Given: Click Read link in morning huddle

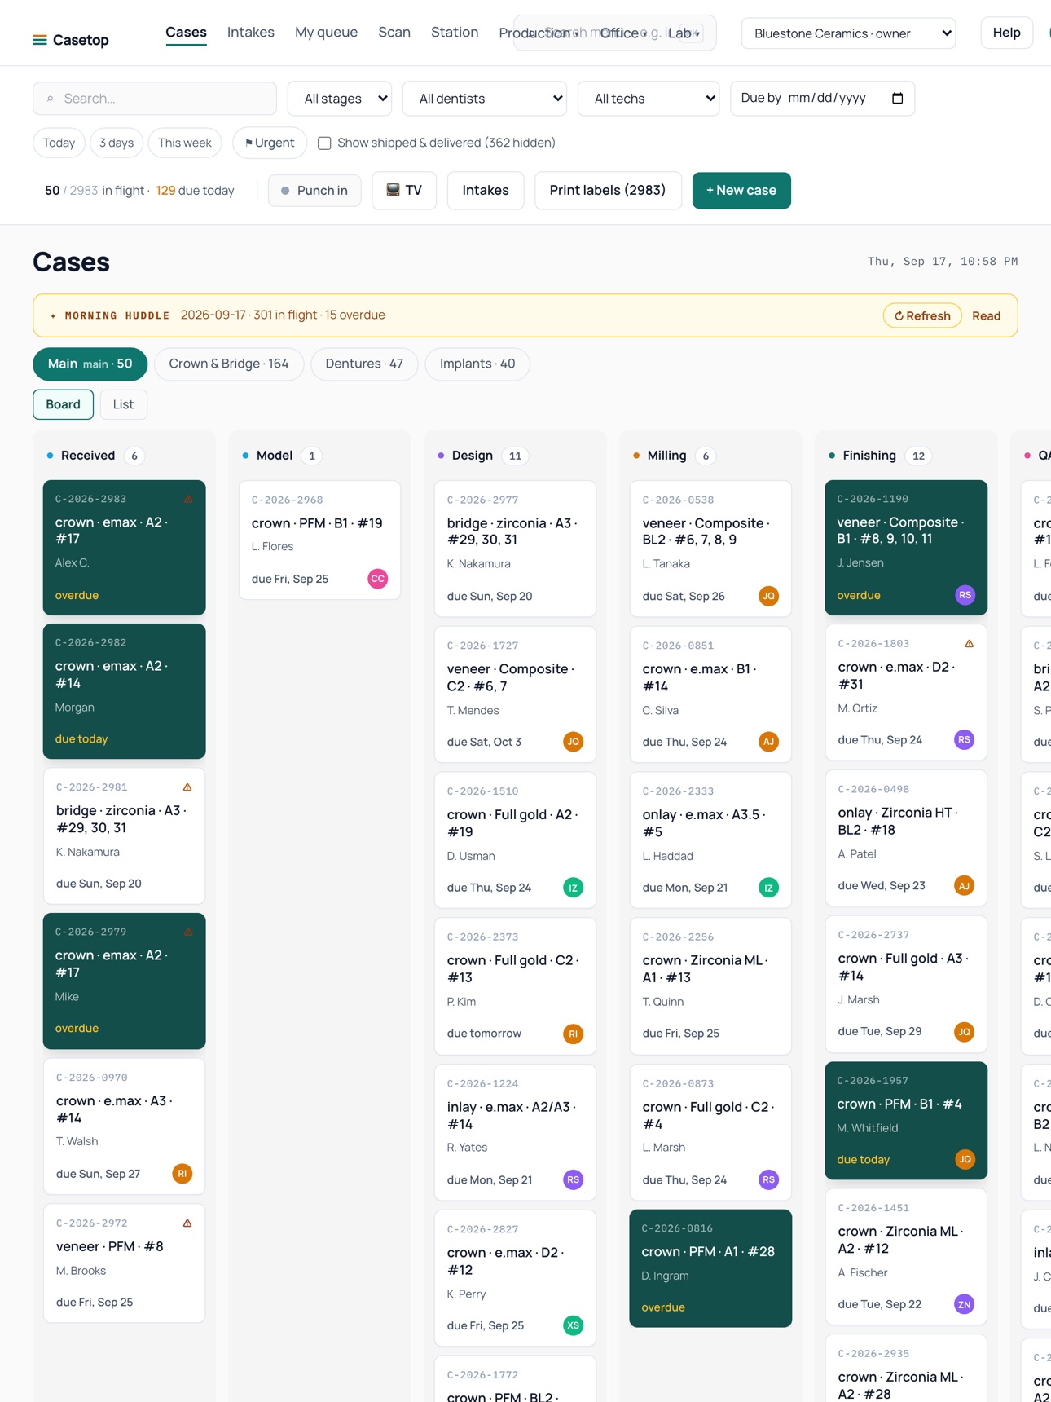Looking at the screenshot, I should coord(986,315).
